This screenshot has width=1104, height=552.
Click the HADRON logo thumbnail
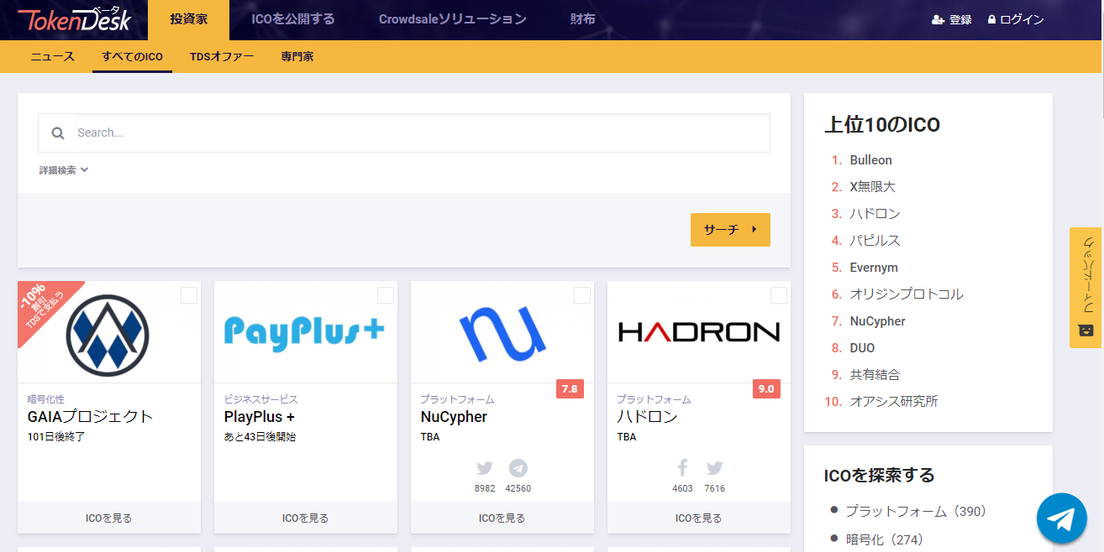click(x=698, y=332)
